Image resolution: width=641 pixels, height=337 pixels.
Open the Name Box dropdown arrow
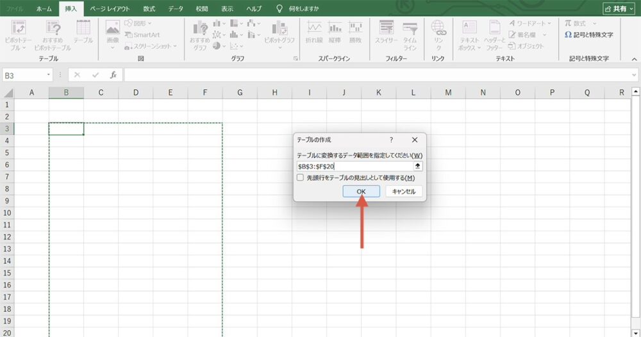[48, 75]
